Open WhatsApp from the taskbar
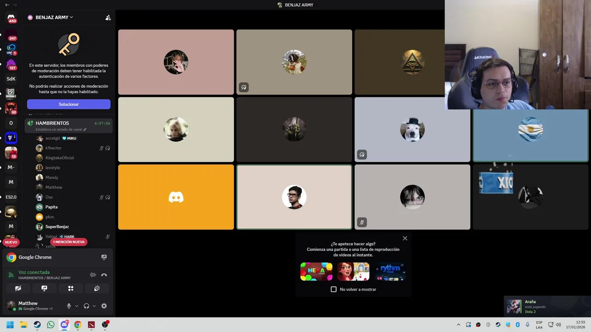The height and width of the screenshot is (332, 591). point(51,325)
